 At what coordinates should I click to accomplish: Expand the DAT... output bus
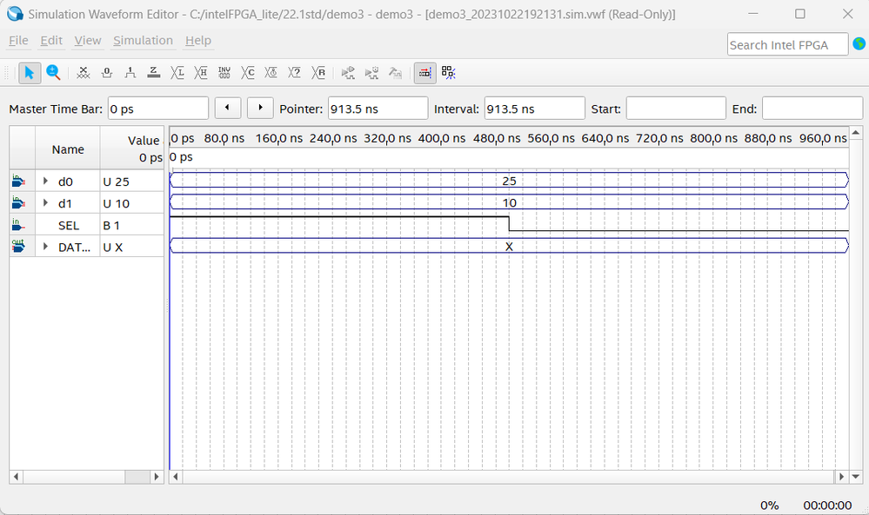[x=45, y=247]
